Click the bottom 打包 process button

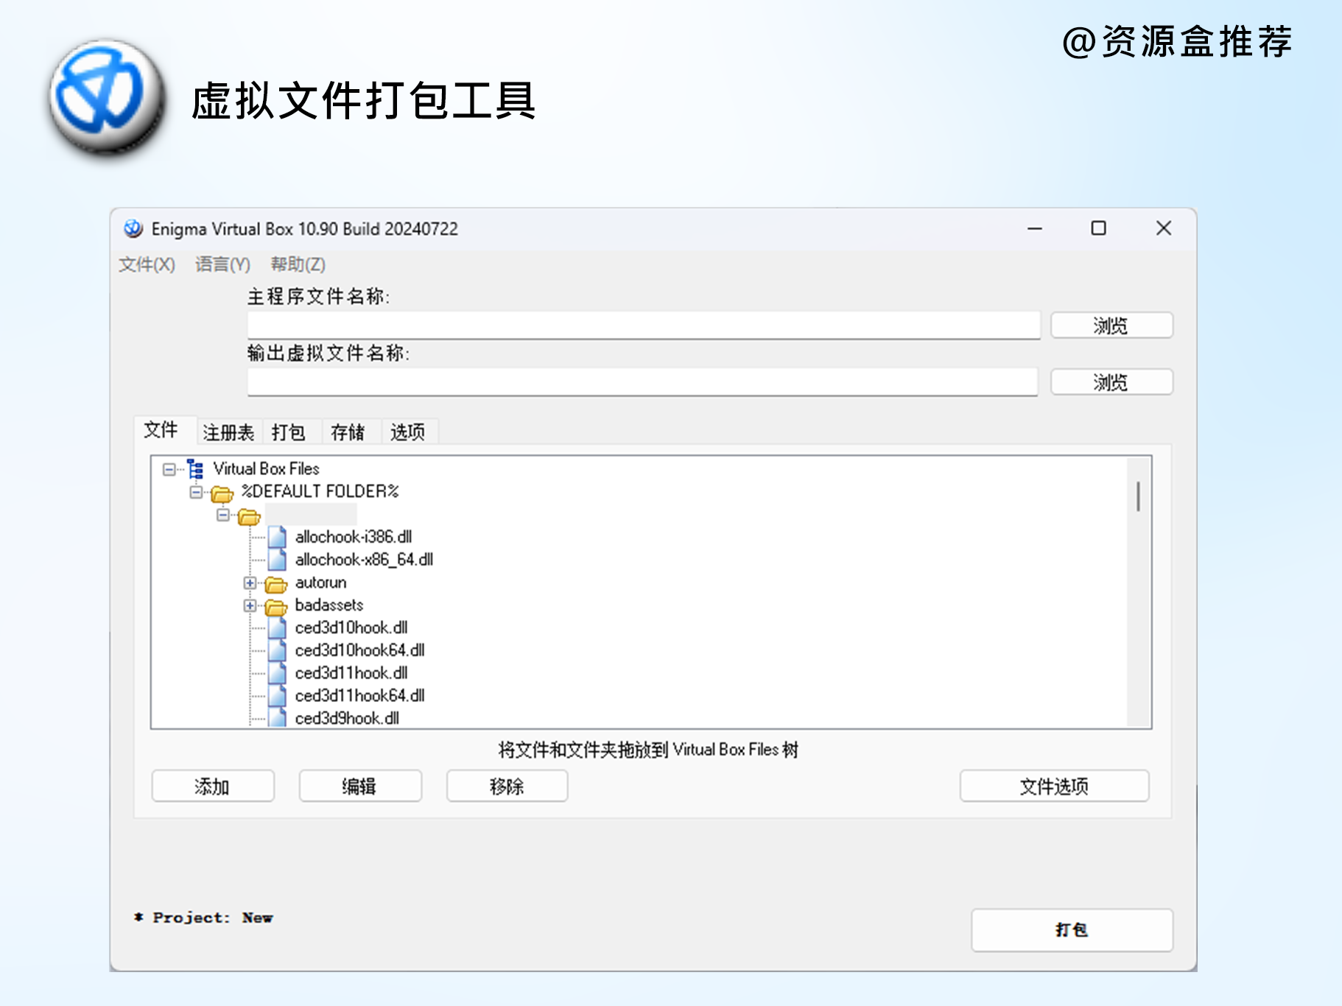click(1072, 930)
